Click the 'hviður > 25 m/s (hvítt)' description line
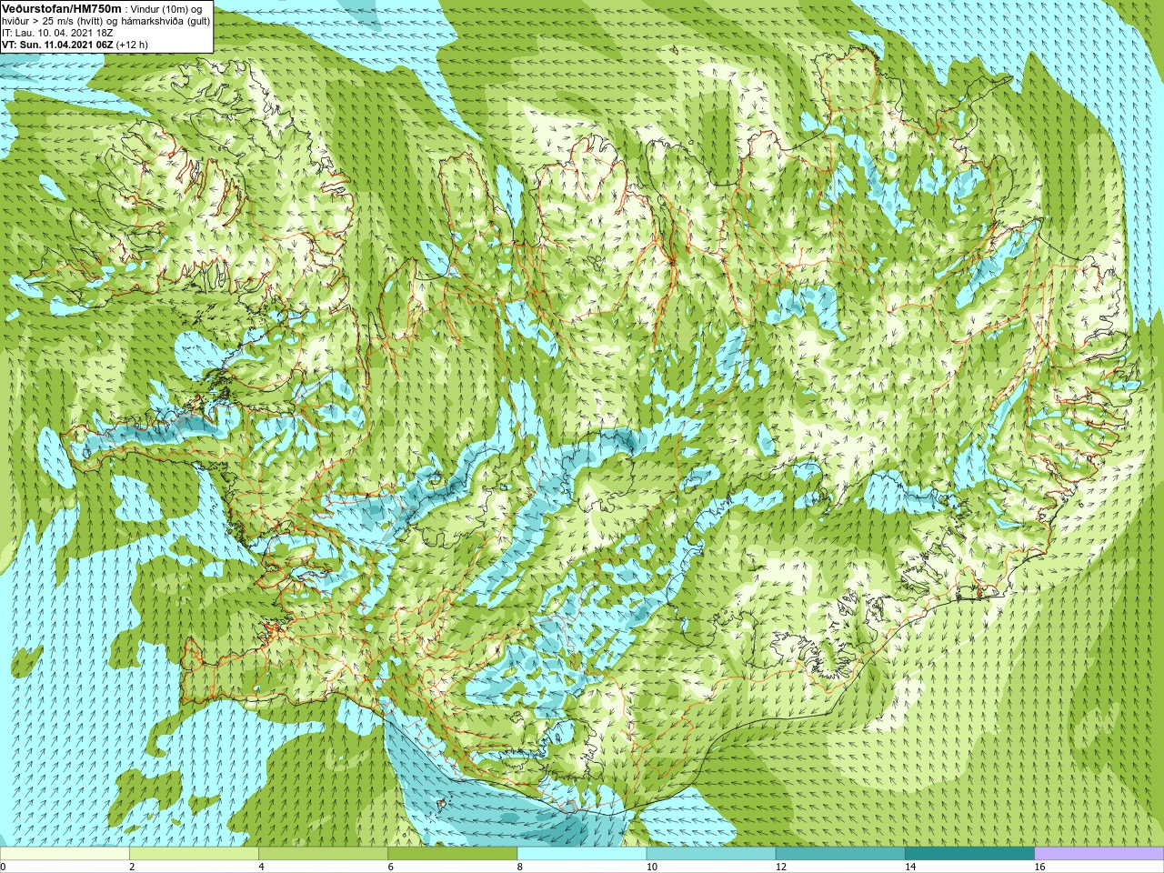The height and width of the screenshot is (873, 1164). [105, 20]
